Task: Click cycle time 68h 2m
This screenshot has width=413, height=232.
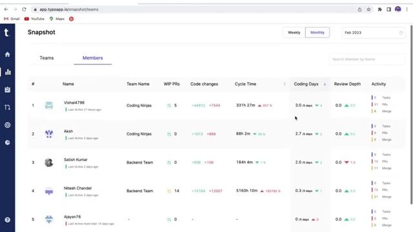Action: tap(243, 133)
